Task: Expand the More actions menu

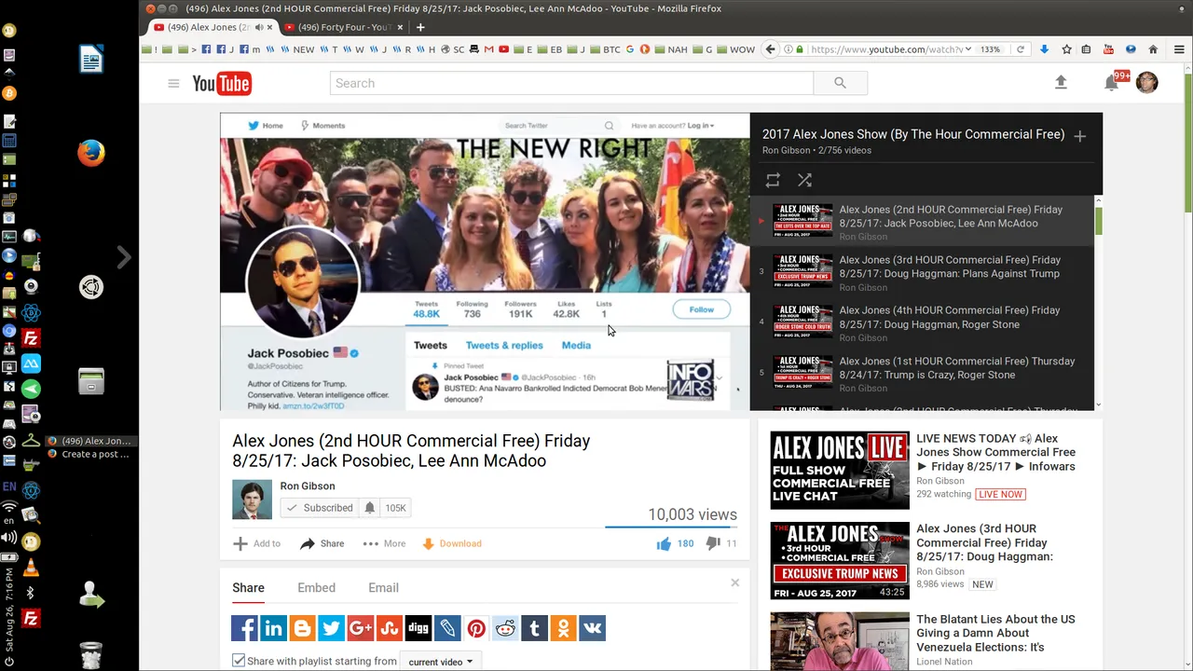Action: (384, 543)
